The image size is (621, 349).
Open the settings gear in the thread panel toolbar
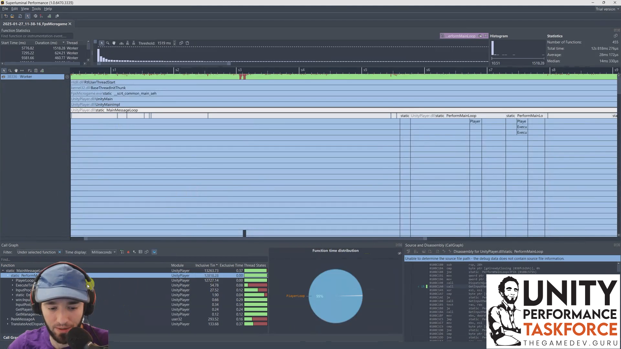tap(42, 70)
